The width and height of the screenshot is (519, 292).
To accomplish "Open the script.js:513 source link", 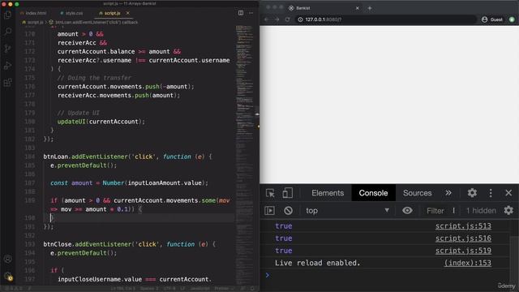I will [463, 226].
